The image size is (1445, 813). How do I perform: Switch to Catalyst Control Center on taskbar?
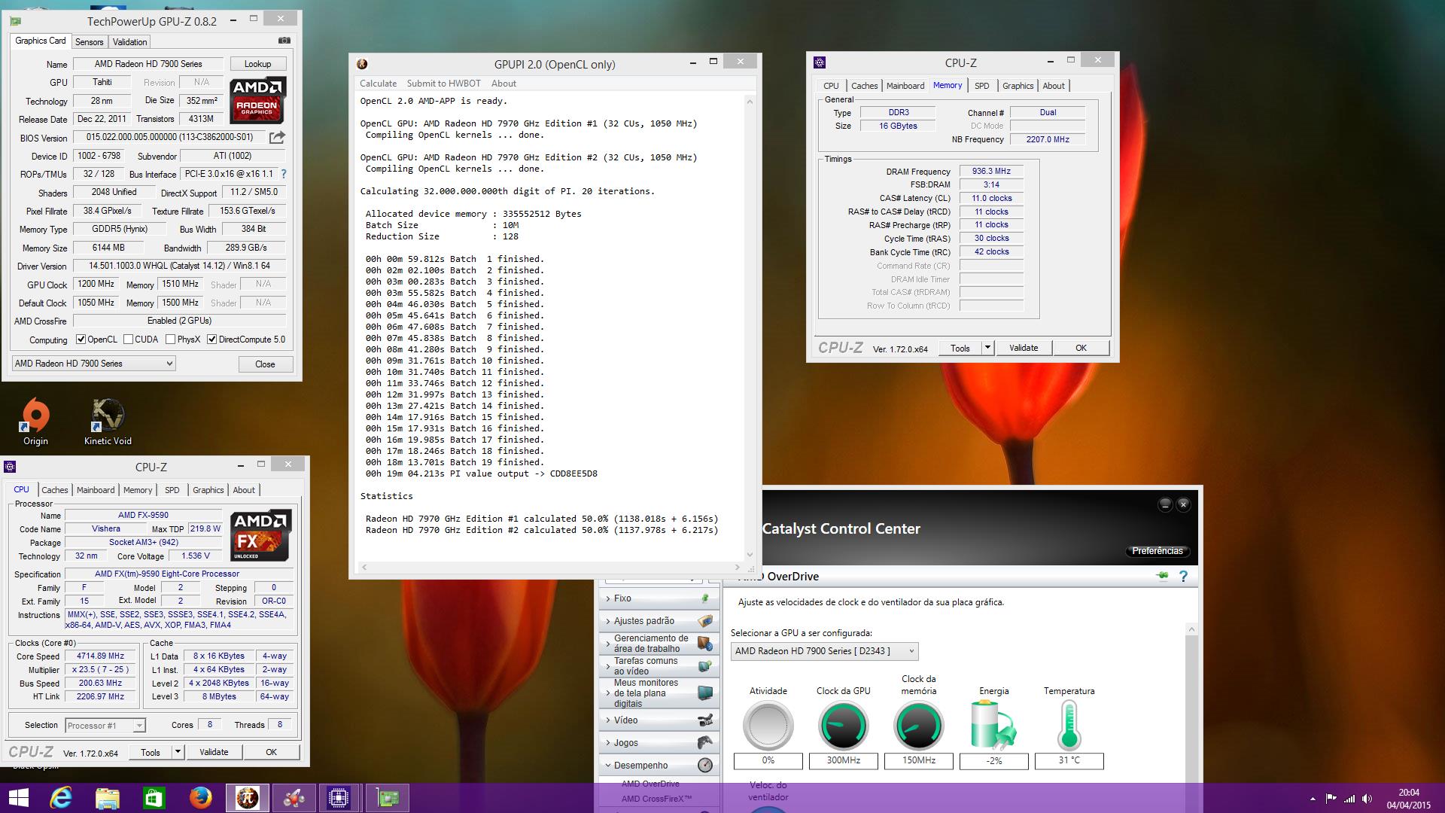click(294, 798)
